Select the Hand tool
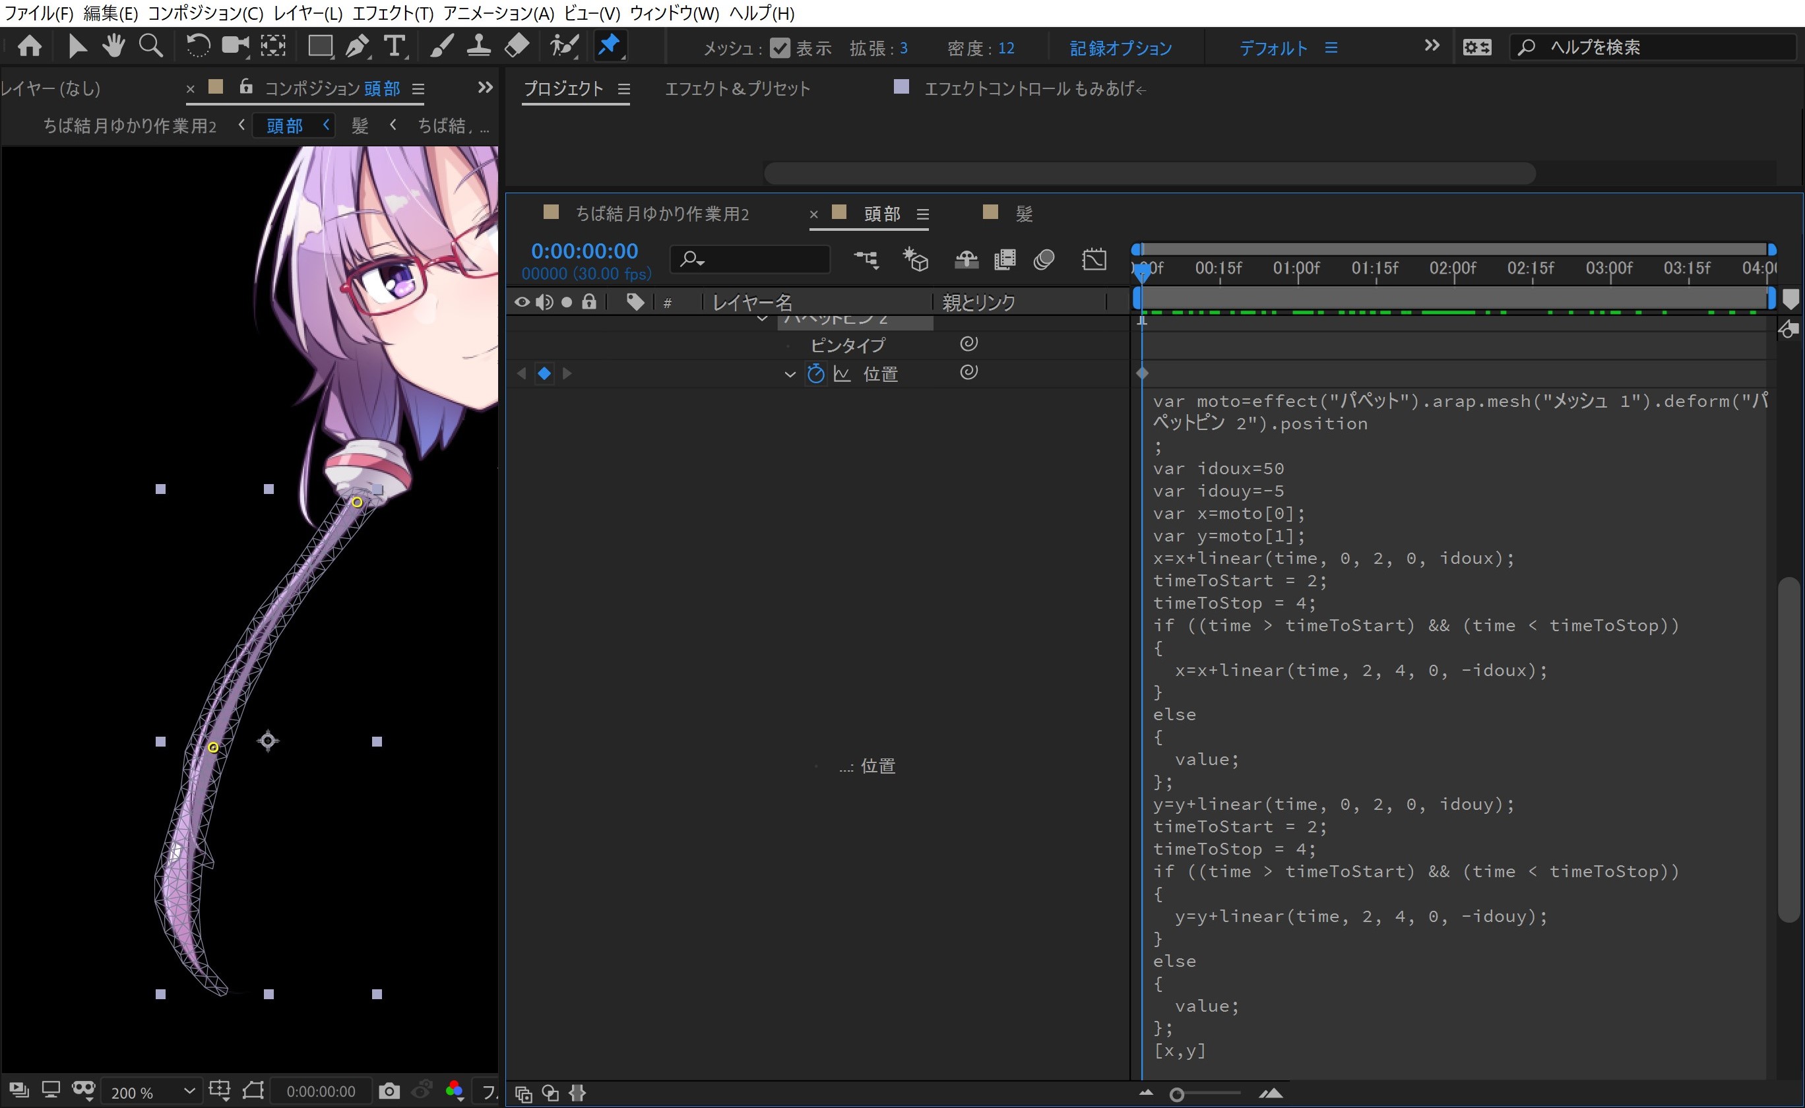1805x1108 pixels. click(x=113, y=46)
